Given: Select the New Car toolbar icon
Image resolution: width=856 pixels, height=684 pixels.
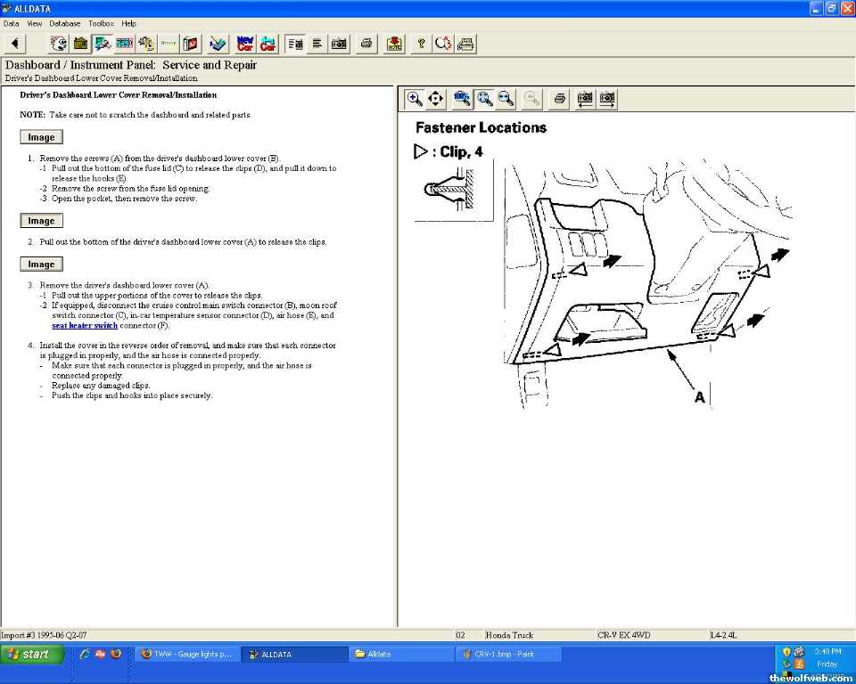Looking at the screenshot, I should [245, 43].
